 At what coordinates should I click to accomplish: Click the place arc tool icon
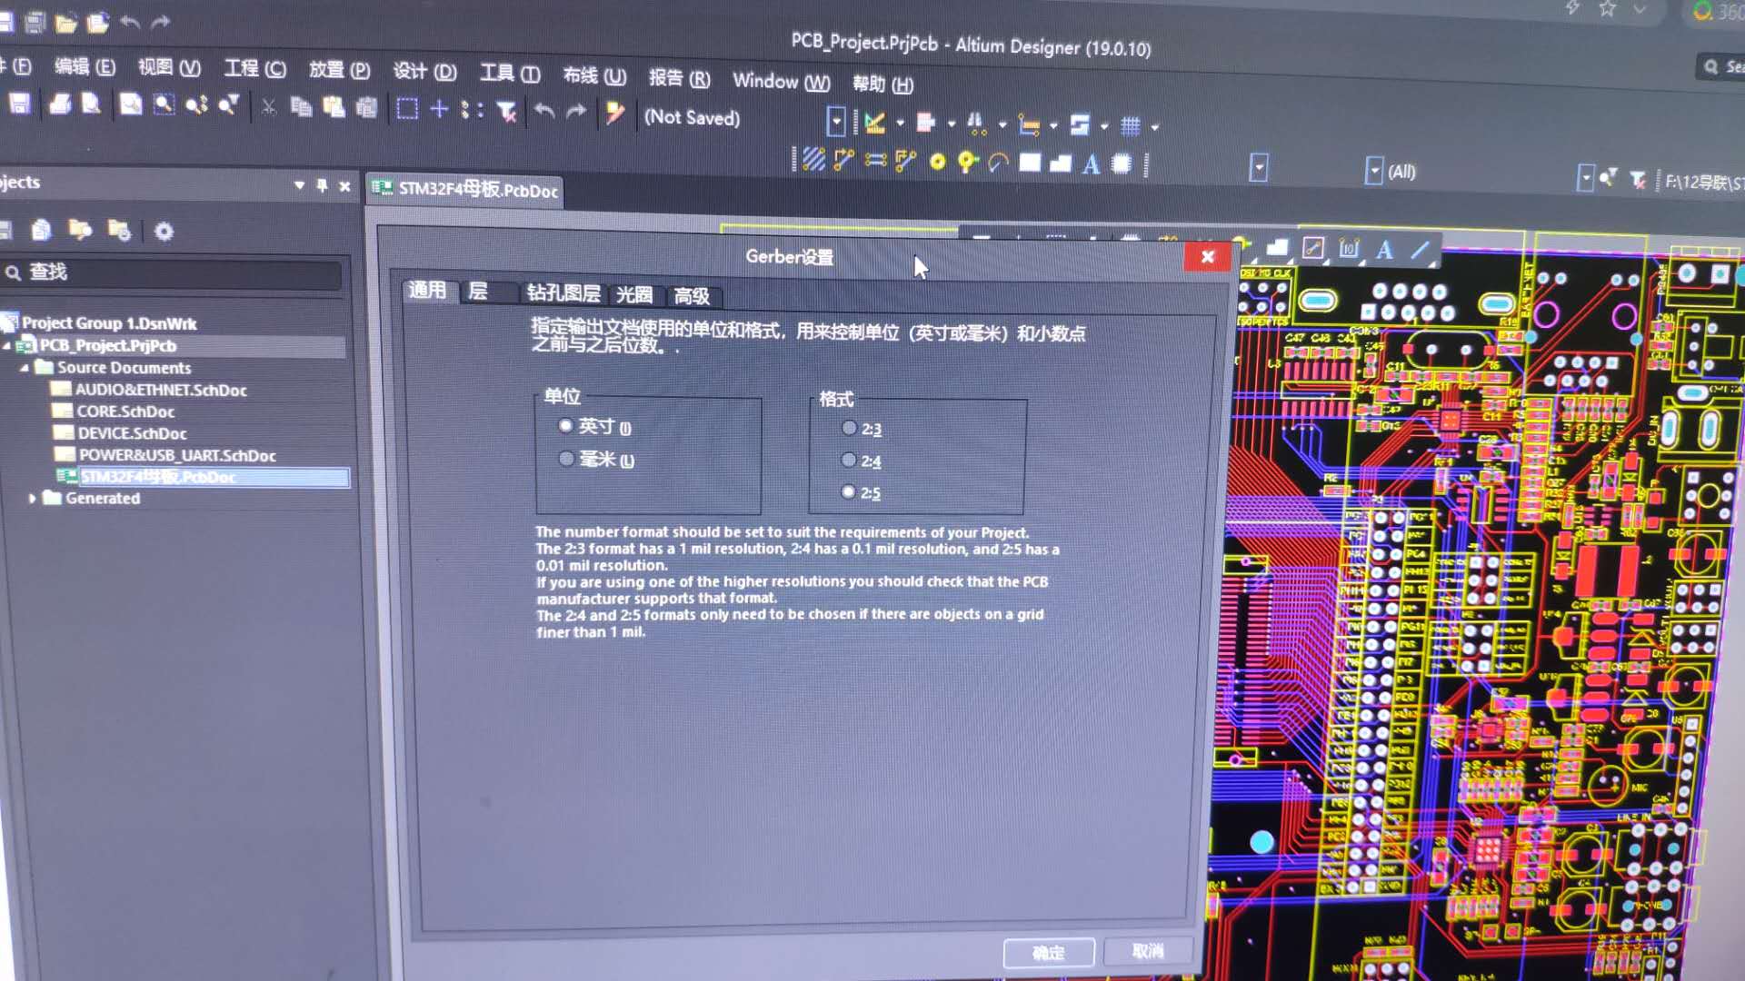pos(998,163)
